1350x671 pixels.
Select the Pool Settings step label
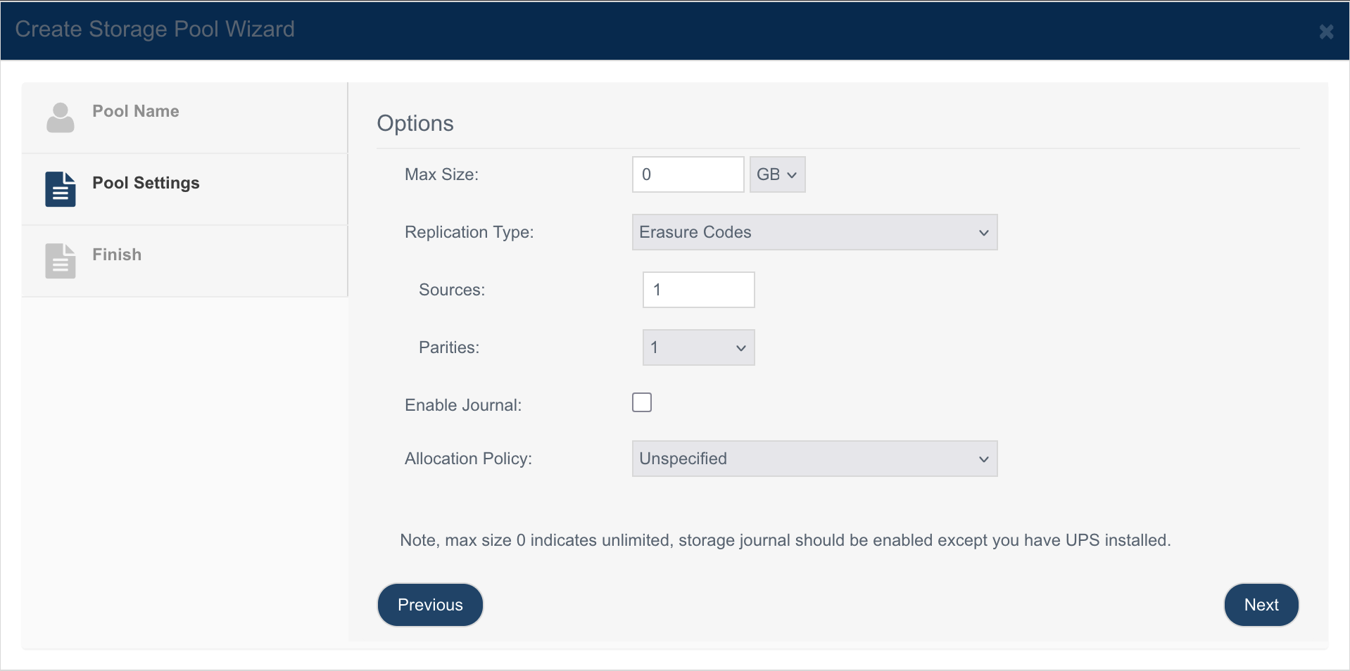tap(146, 183)
